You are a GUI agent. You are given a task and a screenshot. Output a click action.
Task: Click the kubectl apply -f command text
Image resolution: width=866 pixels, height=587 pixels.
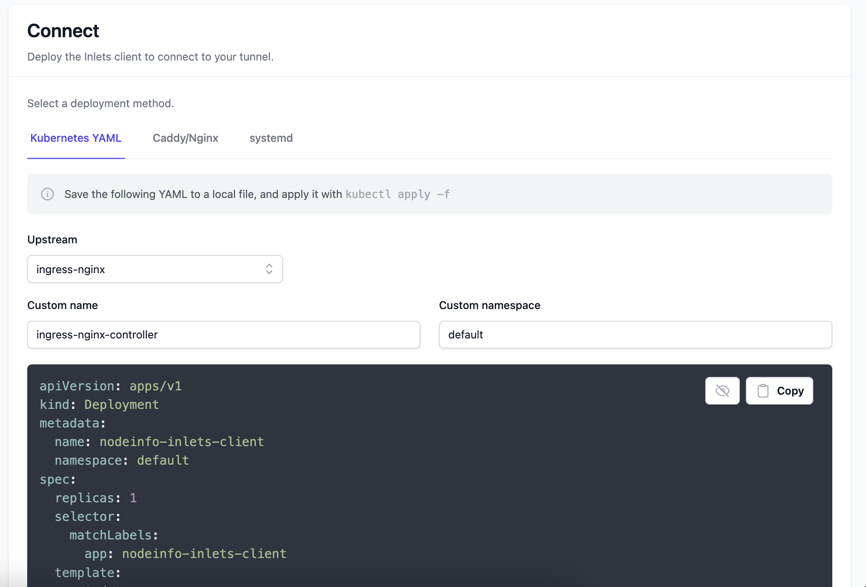(398, 194)
